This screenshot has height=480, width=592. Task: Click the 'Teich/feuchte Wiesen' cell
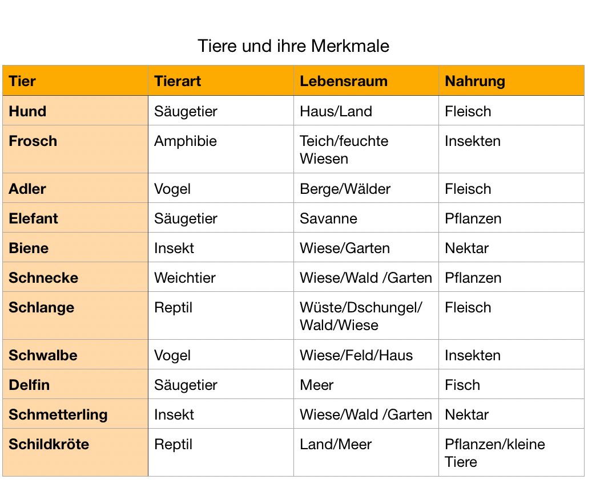[366, 149]
